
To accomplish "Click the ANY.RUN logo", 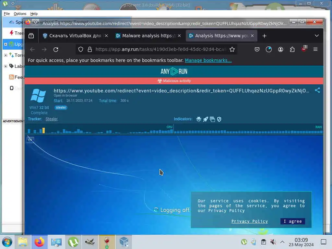I will coord(174,71).
